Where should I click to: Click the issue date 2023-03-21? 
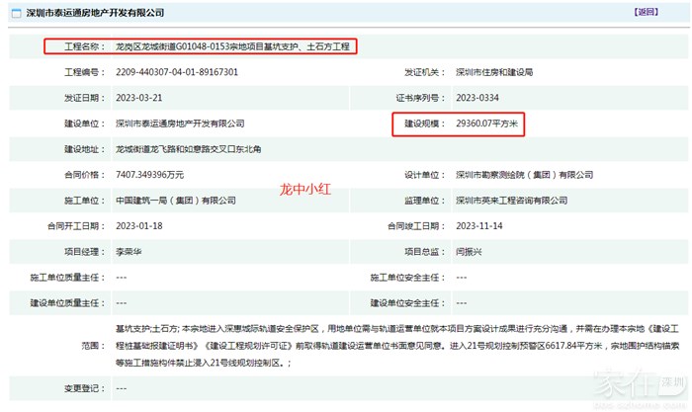pyautogui.click(x=138, y=98)
